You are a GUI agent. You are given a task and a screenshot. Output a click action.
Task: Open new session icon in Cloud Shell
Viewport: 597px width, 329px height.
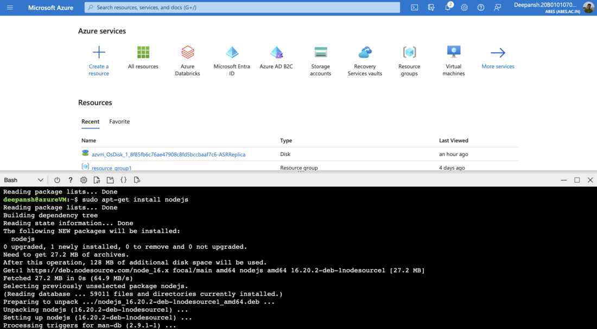pyautogui.click(x=110, y=180)
